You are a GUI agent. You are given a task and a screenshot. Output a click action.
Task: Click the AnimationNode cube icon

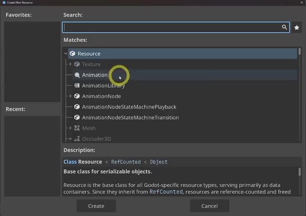pyautogui.click(x=77, y=96)
